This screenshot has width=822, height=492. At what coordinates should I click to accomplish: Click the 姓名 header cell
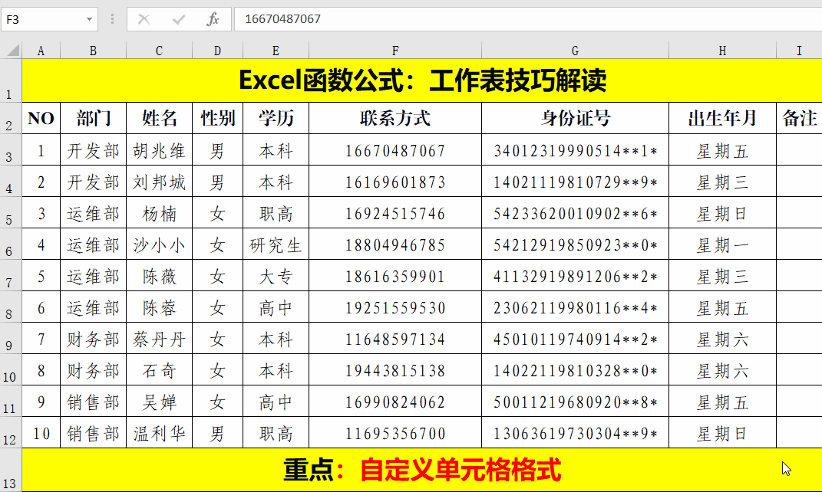[160, 118]
